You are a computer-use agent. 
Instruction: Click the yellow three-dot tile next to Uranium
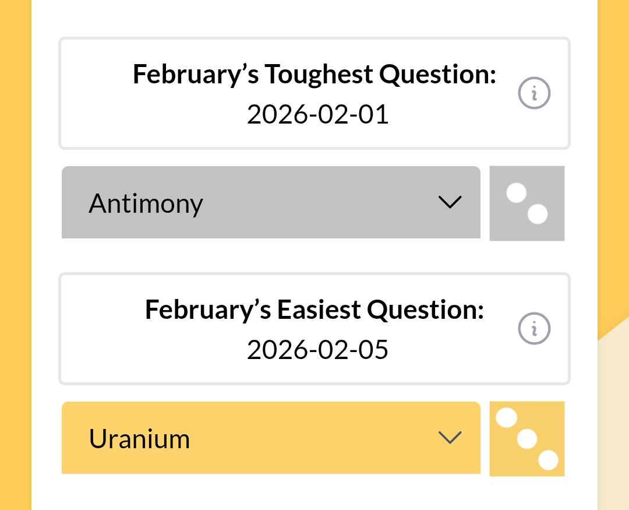click(x=526, y=439)
